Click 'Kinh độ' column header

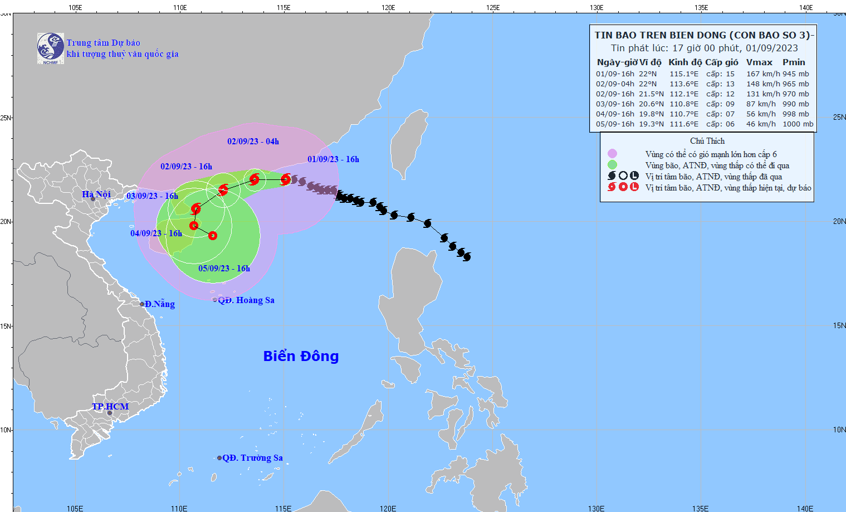[685, 62]
